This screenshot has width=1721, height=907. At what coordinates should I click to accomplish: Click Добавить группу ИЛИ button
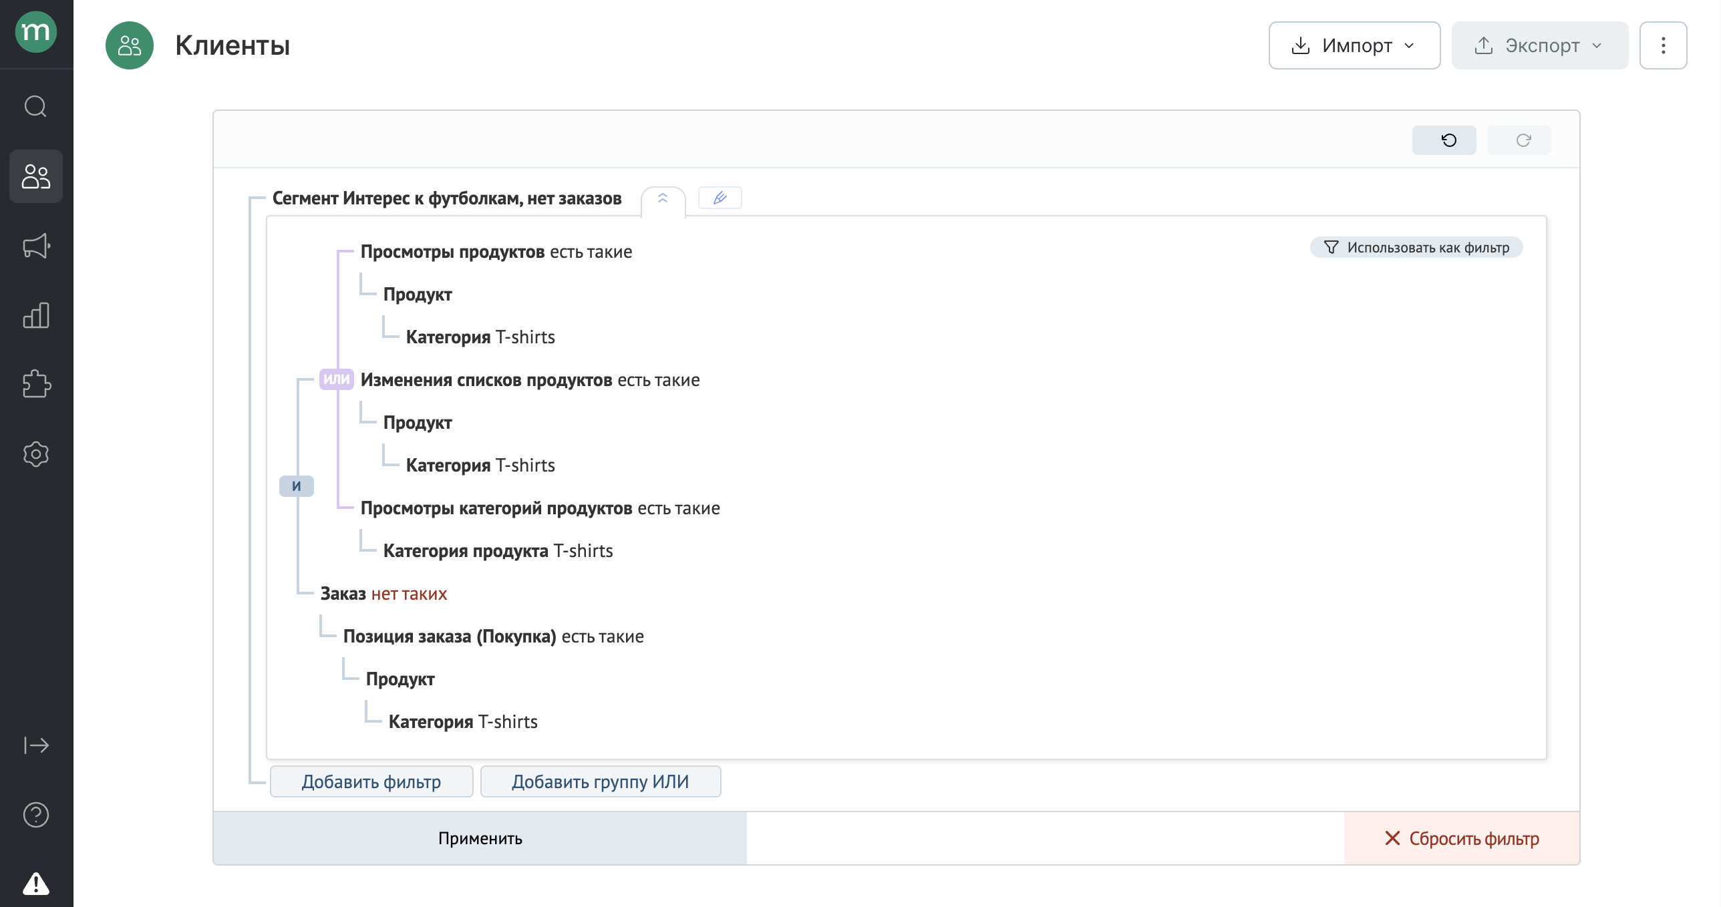pos(601,781)
